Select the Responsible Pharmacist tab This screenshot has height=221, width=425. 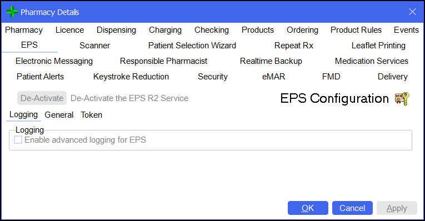tap(163, 61)
